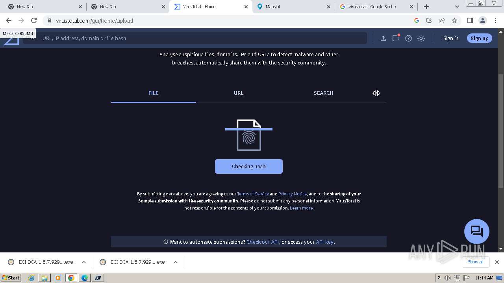Open the Windows Start menu
The width and height of the screenshot is (504, 283).
point(11,277)
